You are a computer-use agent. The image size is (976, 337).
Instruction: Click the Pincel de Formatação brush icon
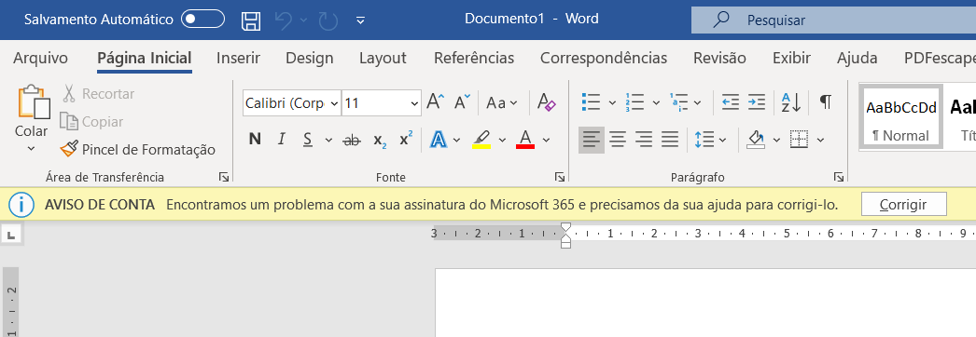(68, 150)
